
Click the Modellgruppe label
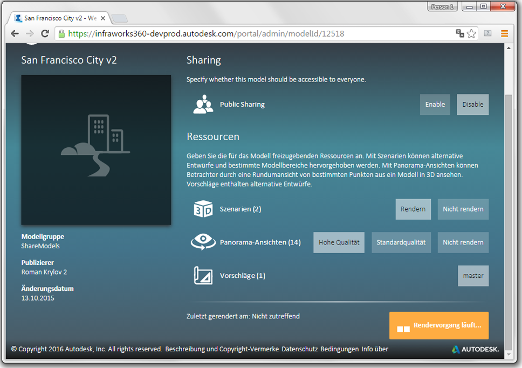click(x=43, y=237)
